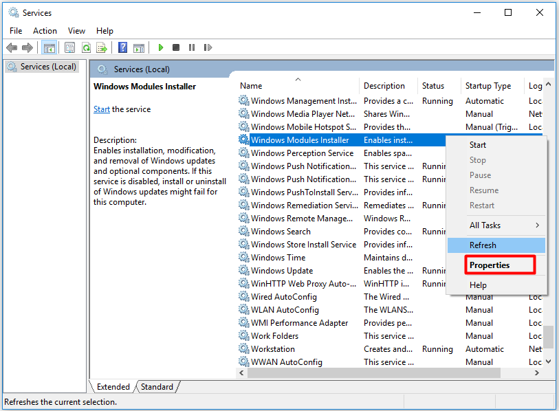This screenshot has width=559, height=411.
Task: Click the 'Maintains d...' description cell
Action: tap(388, 257)
